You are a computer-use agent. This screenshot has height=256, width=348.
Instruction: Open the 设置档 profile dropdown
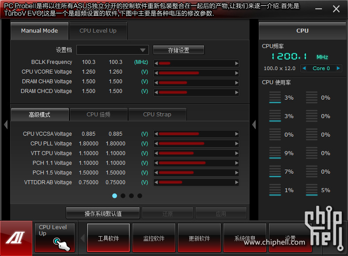tap(112, 50)
